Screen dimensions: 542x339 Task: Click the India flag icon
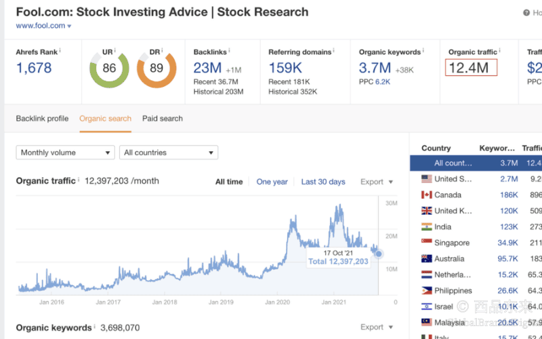point(427,226)
